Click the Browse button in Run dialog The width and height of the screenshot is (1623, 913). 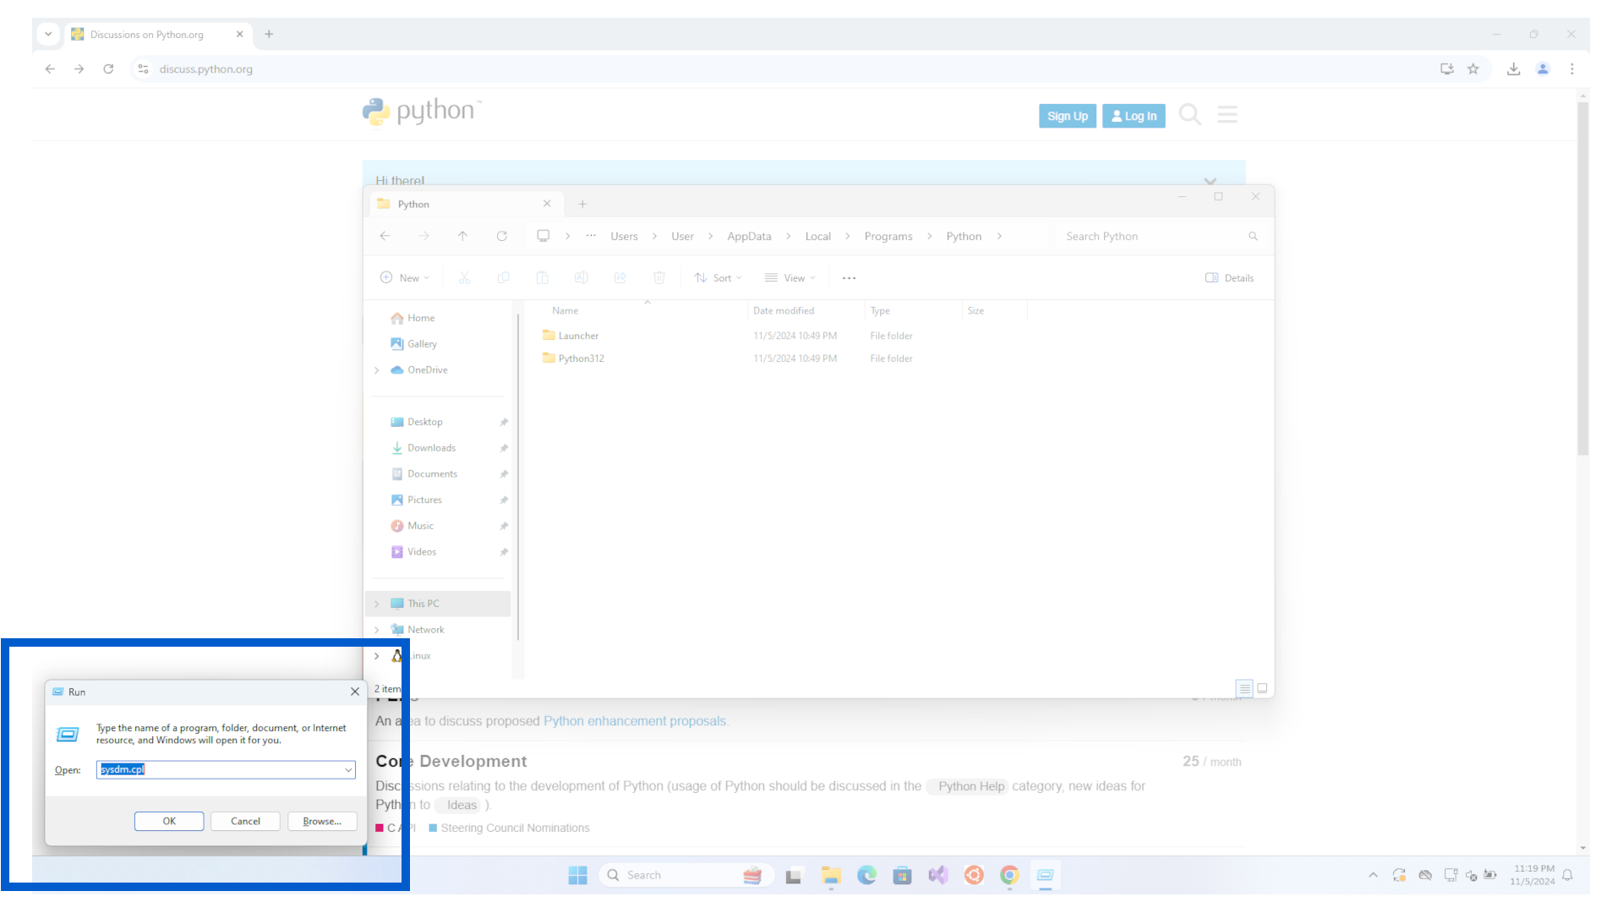click(322, 821)
